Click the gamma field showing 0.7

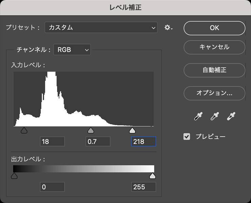click(x=98, y=142)
